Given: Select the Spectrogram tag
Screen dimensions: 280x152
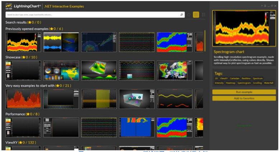Looking at the screenshot, I should point(244,83).
